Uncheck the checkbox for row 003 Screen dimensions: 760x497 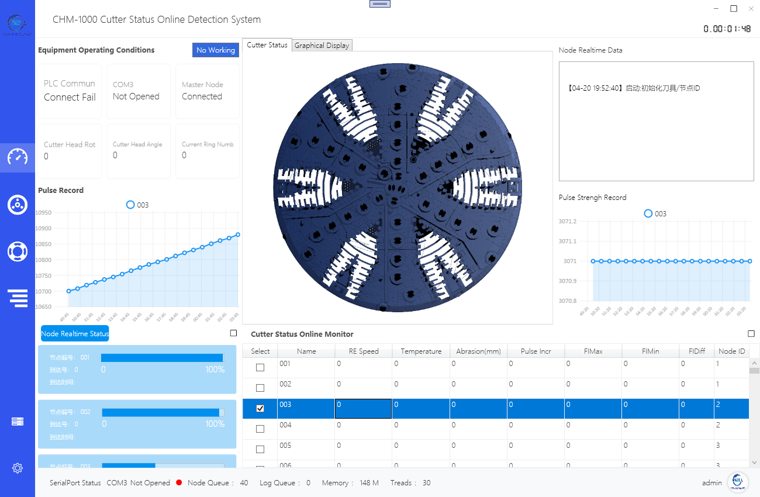(260, 408)
